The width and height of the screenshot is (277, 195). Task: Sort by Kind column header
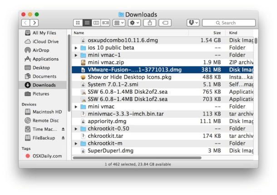(240, 33)
